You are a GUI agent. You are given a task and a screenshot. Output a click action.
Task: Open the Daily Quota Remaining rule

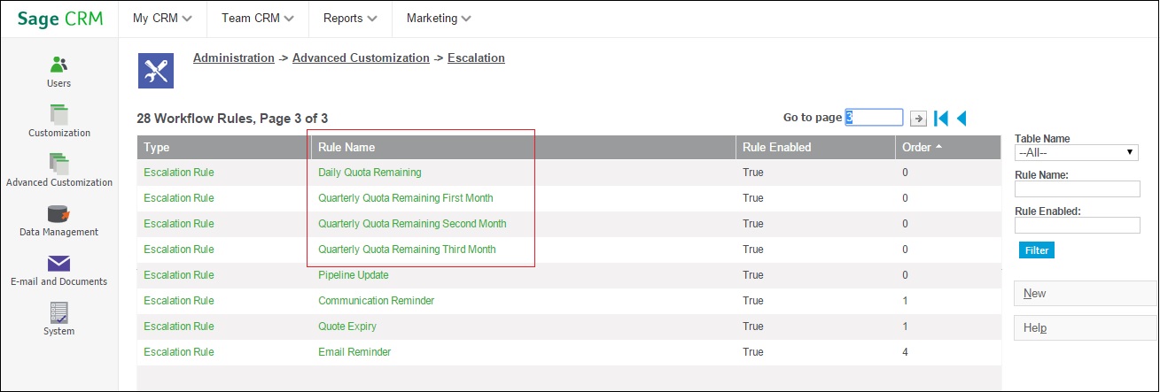tap(370, 173)
